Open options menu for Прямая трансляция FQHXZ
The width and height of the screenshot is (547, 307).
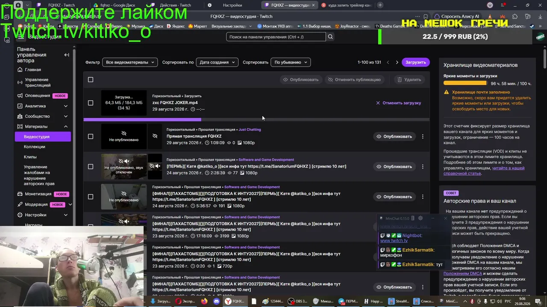[423, 136]
